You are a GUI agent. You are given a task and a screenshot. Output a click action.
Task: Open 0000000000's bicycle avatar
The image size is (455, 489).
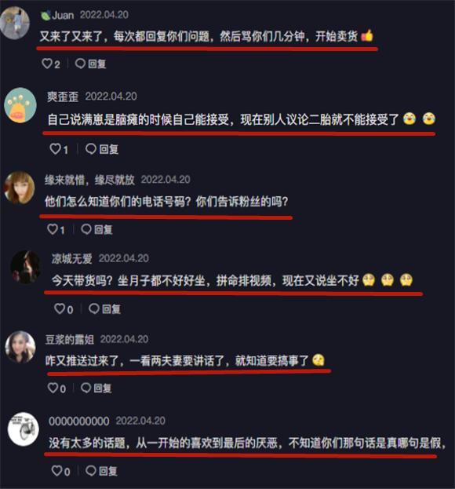(x=24, y=429)
